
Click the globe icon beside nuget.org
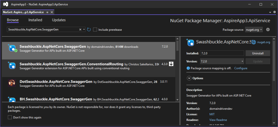click(x=254, y=42)
